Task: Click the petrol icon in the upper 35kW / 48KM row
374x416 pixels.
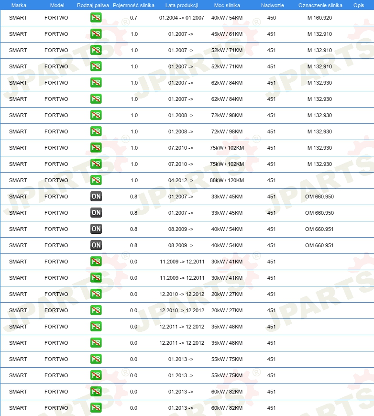Action: (96, 327)
